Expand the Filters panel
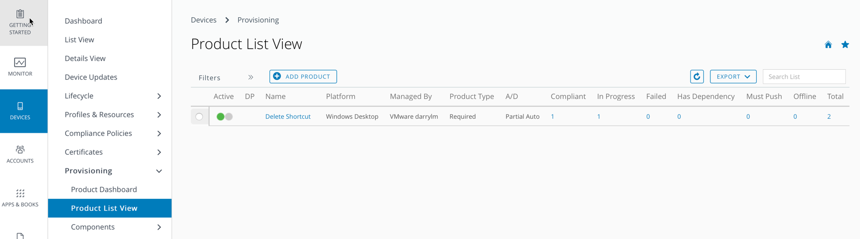This screenshot has height=239, width=860. [251, 78]
